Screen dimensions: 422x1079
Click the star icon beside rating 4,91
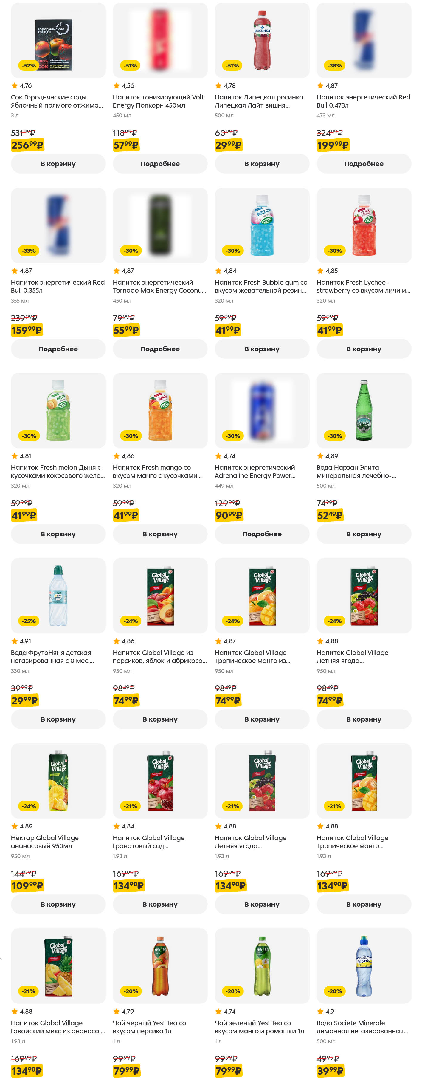(15, 641)
